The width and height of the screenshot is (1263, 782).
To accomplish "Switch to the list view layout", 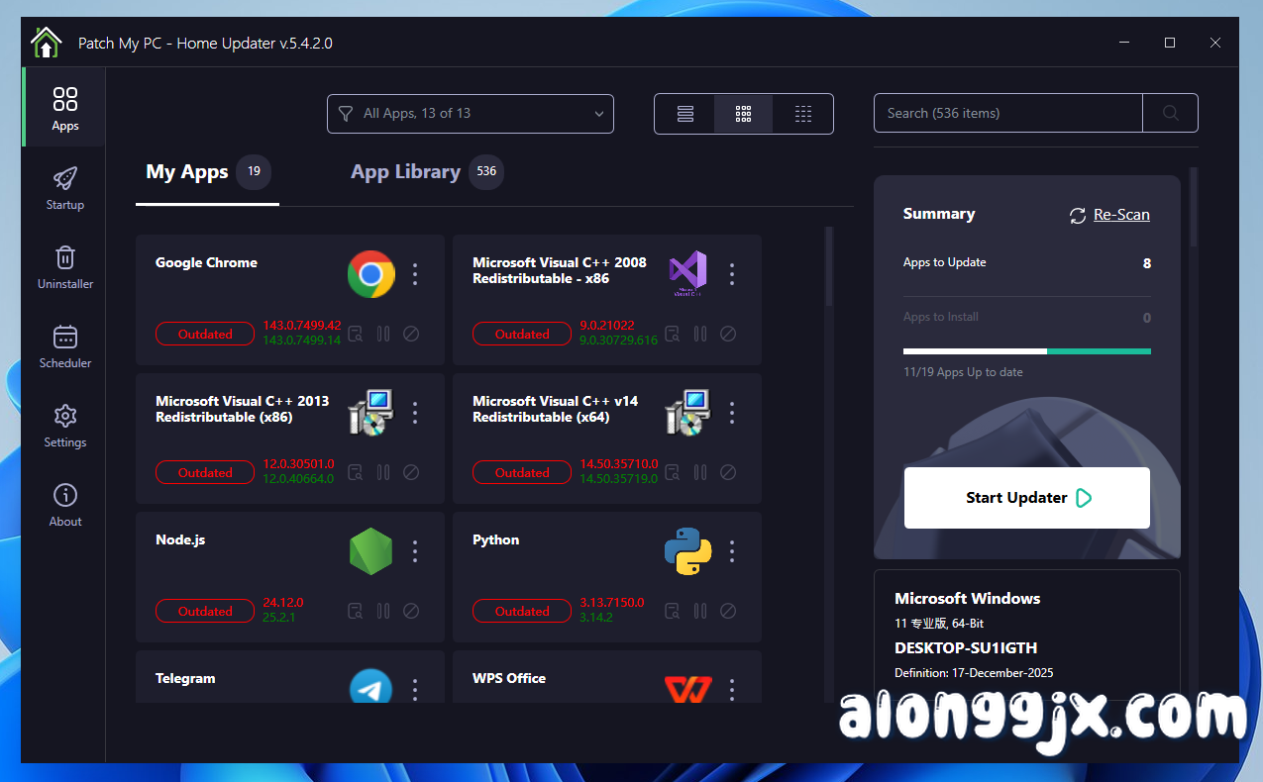I will 684,114.
